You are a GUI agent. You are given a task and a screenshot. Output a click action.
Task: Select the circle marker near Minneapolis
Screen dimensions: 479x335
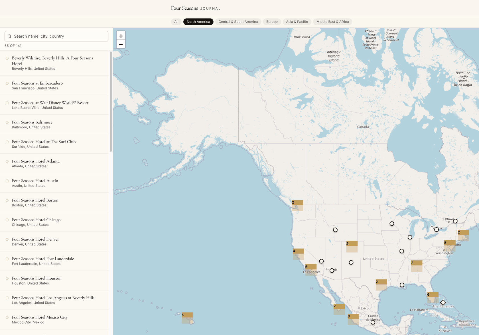pos(392,224)
